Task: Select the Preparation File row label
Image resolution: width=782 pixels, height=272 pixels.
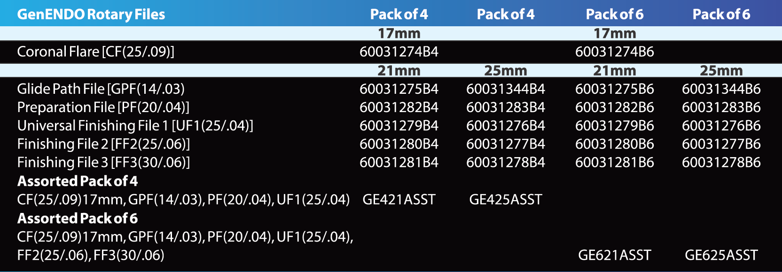Action: (103, 107)
